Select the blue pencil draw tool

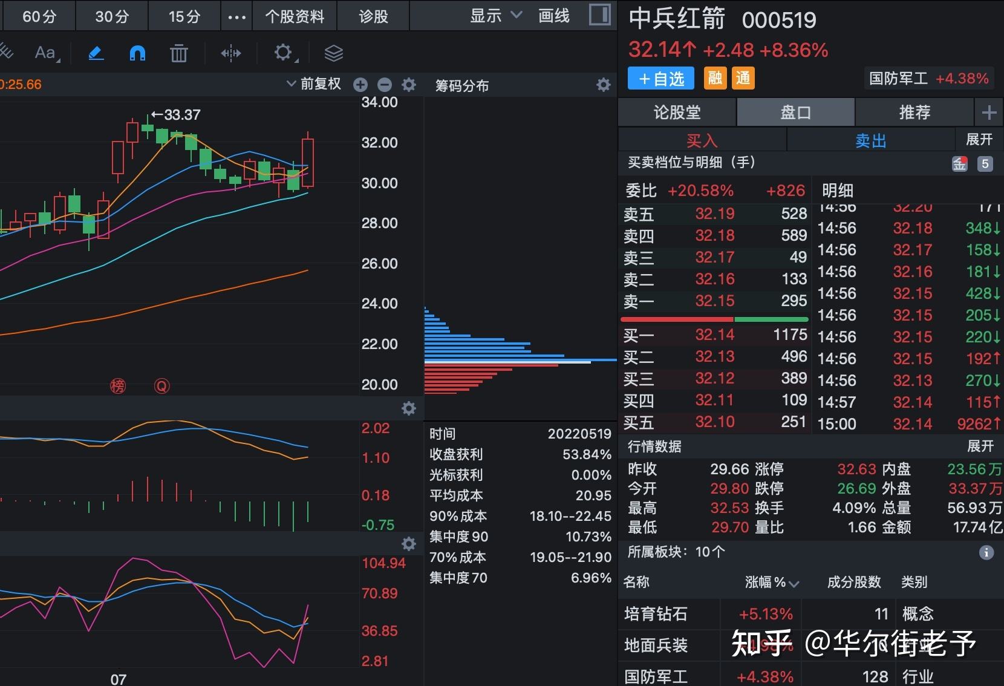96,53
